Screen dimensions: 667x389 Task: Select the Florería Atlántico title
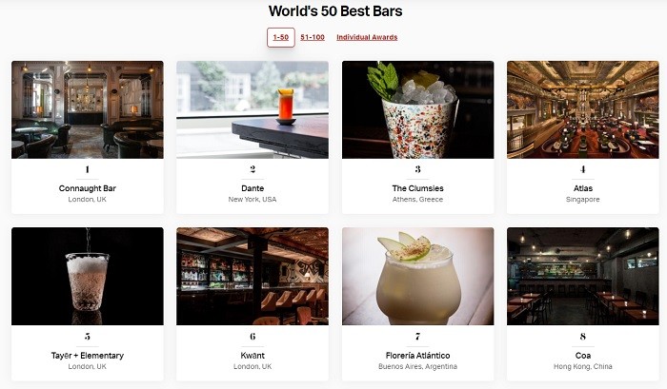[417, 356]
